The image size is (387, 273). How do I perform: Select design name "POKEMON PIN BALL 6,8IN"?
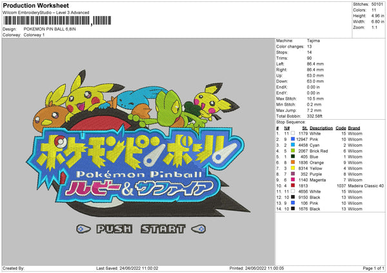tap(50, 29)
